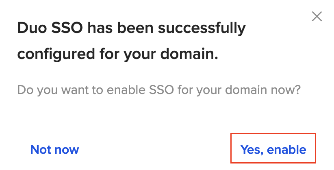Postpone SSO enablement via Not now
The image size is (334, 170).
(x=54, y=149)
